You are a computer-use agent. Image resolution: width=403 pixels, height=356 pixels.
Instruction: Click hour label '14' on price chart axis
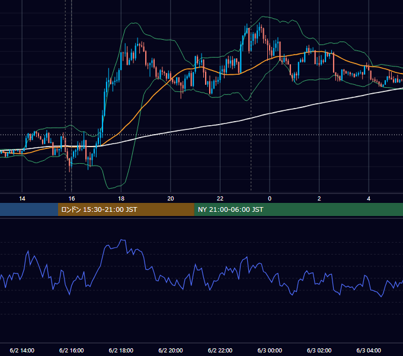(x=22, y=199)
